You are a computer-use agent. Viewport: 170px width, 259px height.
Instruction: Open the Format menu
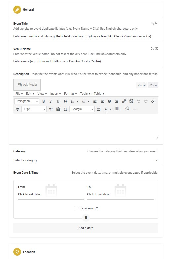coord(70,94)
